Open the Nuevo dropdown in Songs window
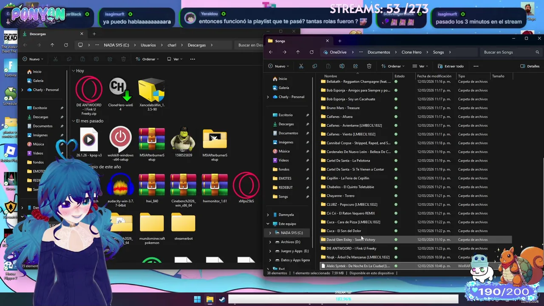The height and width of the screenshot is (306, 544). (x=279, y=66)
